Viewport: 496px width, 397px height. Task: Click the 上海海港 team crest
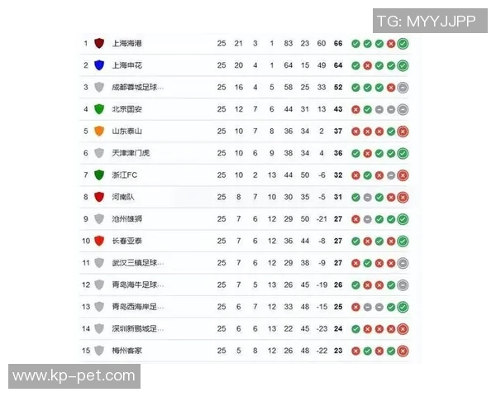[99, 43]
